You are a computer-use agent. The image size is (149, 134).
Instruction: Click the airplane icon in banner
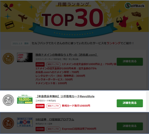pyautogui.click(x=23, y=18)
